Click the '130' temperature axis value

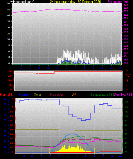(x=127, y=103)
